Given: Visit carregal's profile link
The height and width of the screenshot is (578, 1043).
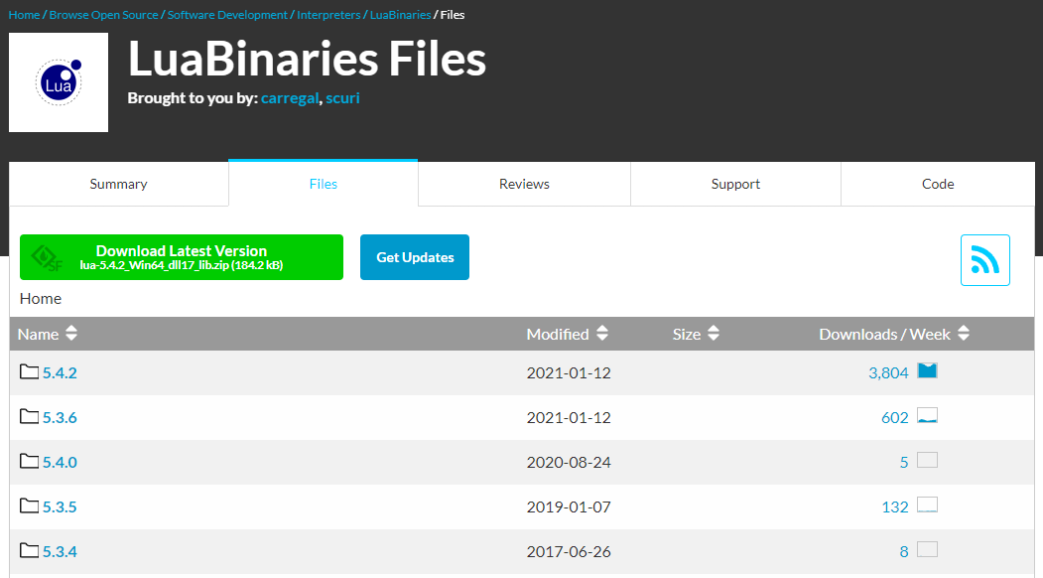Looking at the screenshot, I should [x=290, y=98].
